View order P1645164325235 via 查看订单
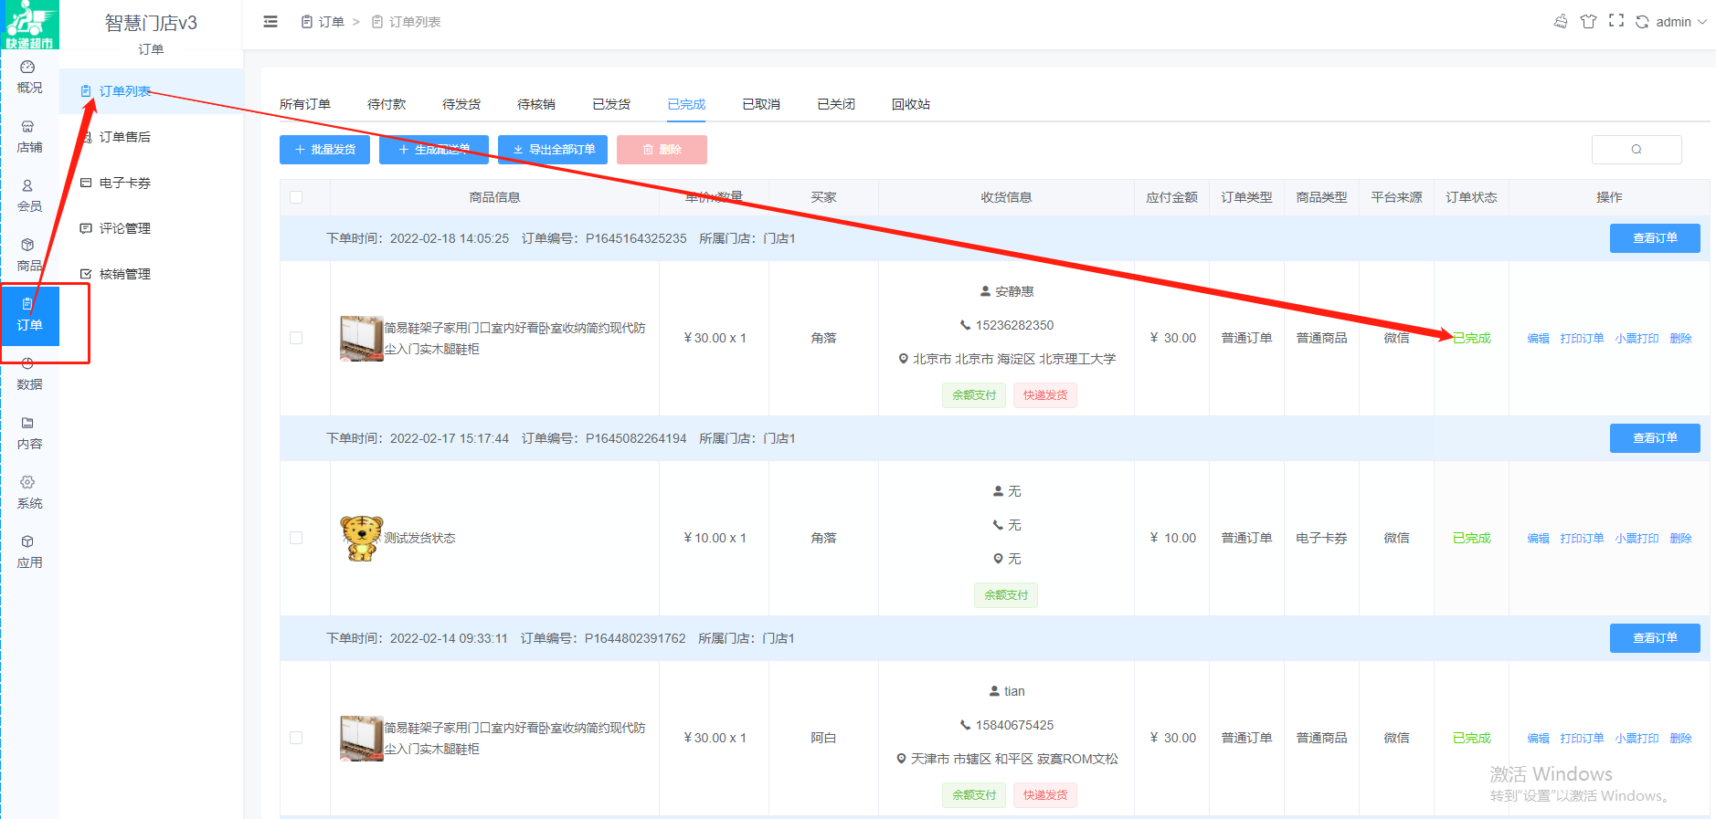 tap(1655, 238)
